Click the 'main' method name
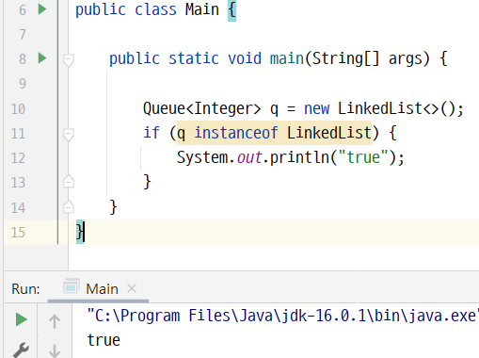The image size is (479, 358). 287,58
